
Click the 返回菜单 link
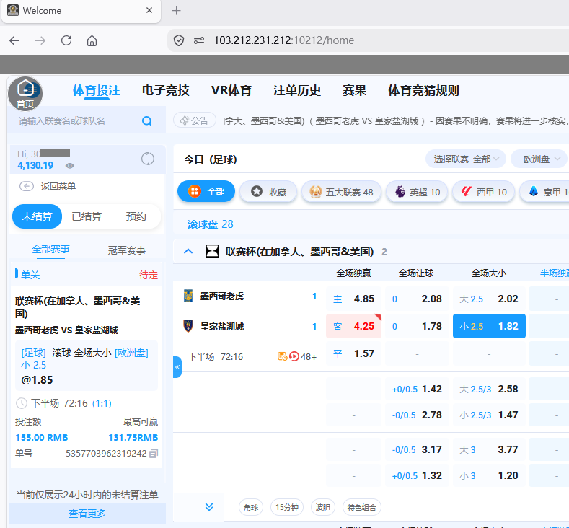point(58,187)
